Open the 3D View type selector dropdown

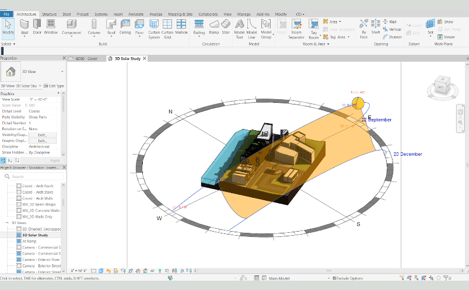pos(33,72)
